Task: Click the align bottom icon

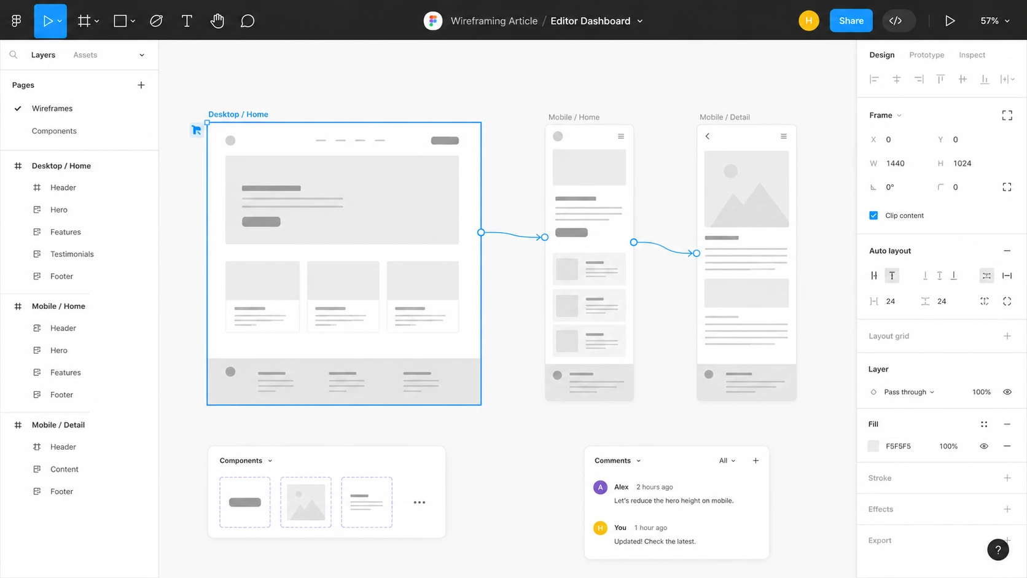Action: tap(985, 79)
